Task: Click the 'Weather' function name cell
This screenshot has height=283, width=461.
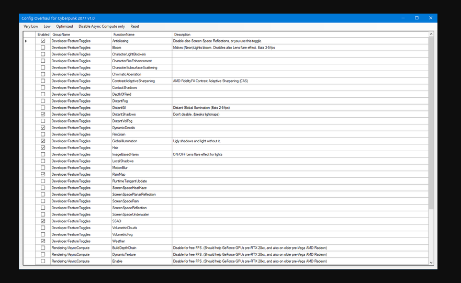Action: [142, 241]
